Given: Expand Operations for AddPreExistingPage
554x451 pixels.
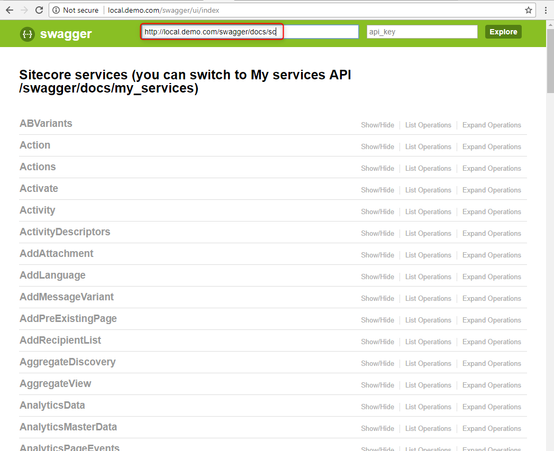Looking at the screenshot, I should point(492,320).
